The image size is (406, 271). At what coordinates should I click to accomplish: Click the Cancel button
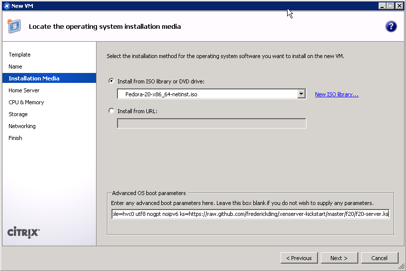tap(379, 258)
